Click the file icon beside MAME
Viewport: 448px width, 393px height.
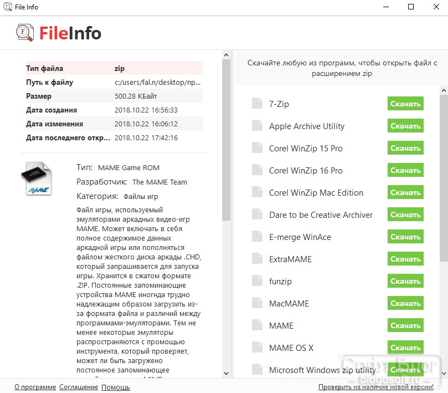coord(257,325)
